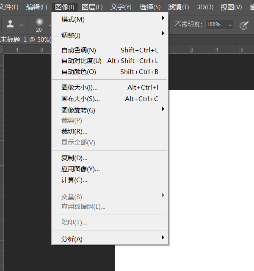Open the brush preset picker thumbnail

pos(39,22)
